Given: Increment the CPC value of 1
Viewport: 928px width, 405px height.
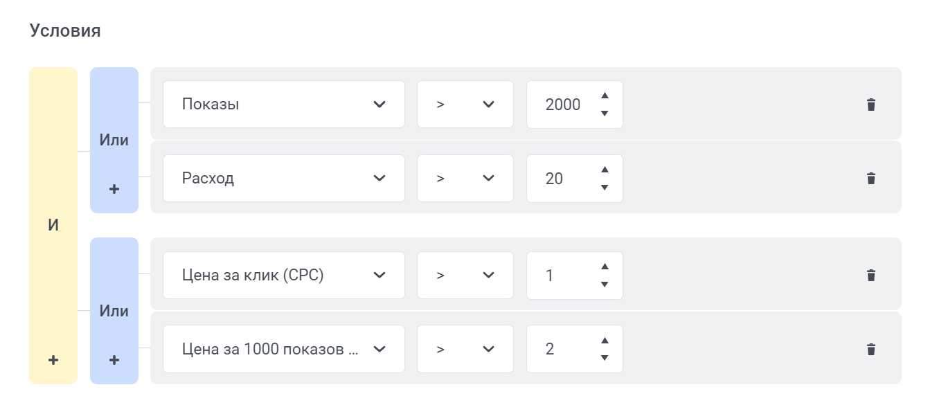Looking at the screenshot, I should [605, 267].
